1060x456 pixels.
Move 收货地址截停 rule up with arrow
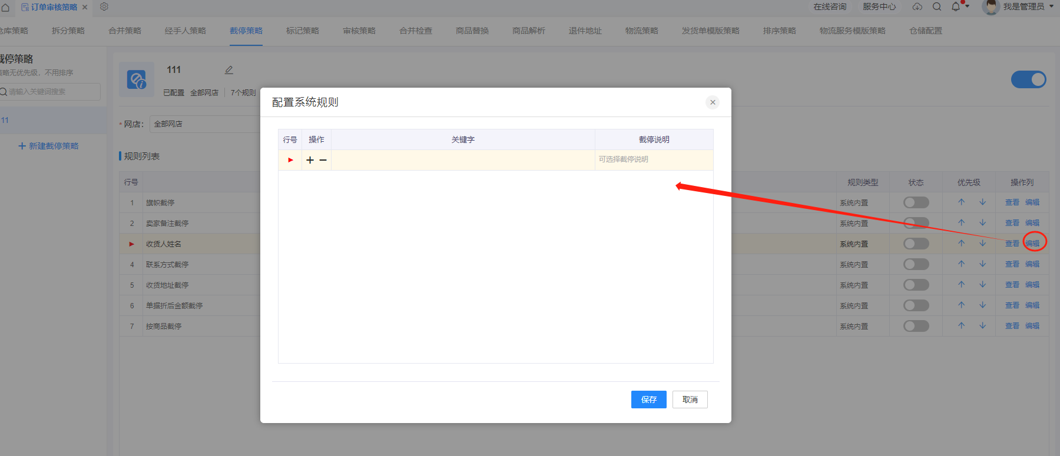coord(962,284)
